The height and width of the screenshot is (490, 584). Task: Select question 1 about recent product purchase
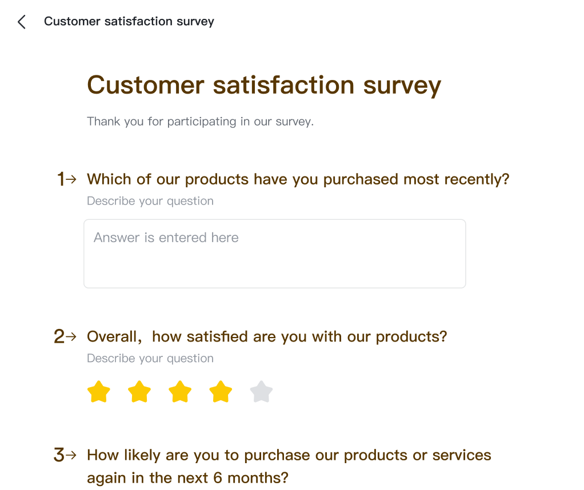pyautogui.click(x=299, y=179)
